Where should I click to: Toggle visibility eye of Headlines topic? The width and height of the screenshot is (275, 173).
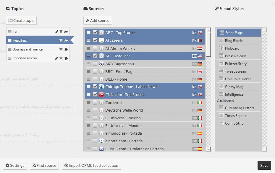pos(66,40)
